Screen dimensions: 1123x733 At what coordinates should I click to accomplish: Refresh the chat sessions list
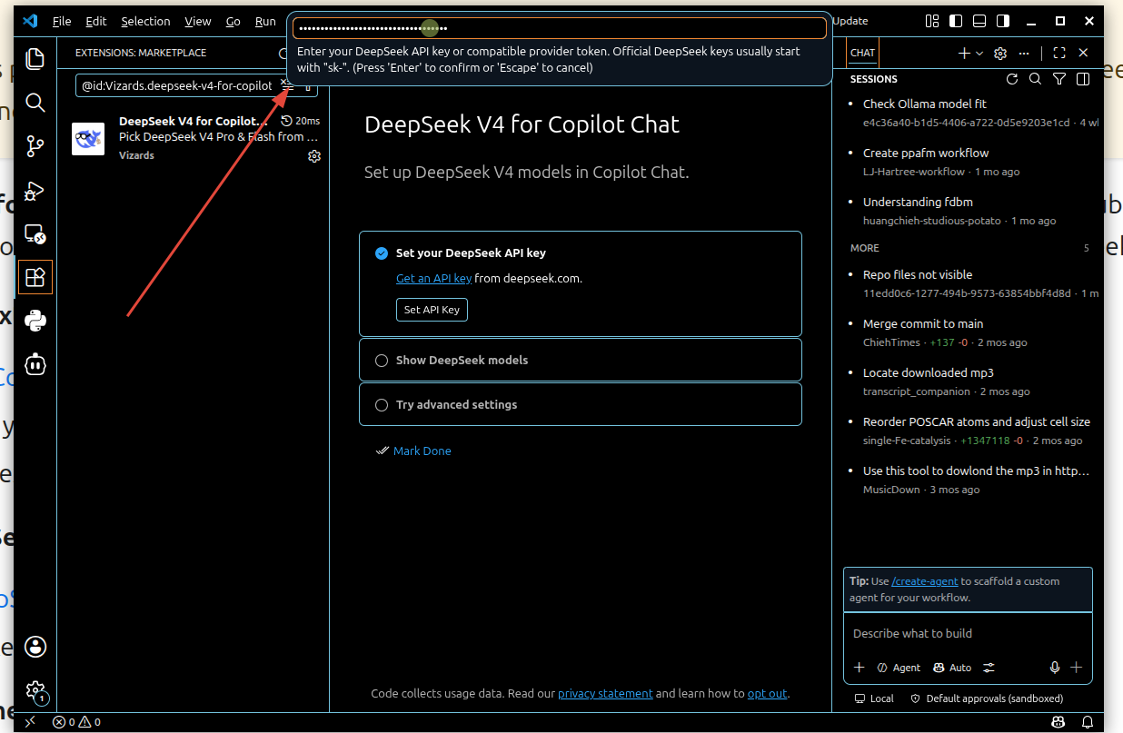click(1011, 79)
